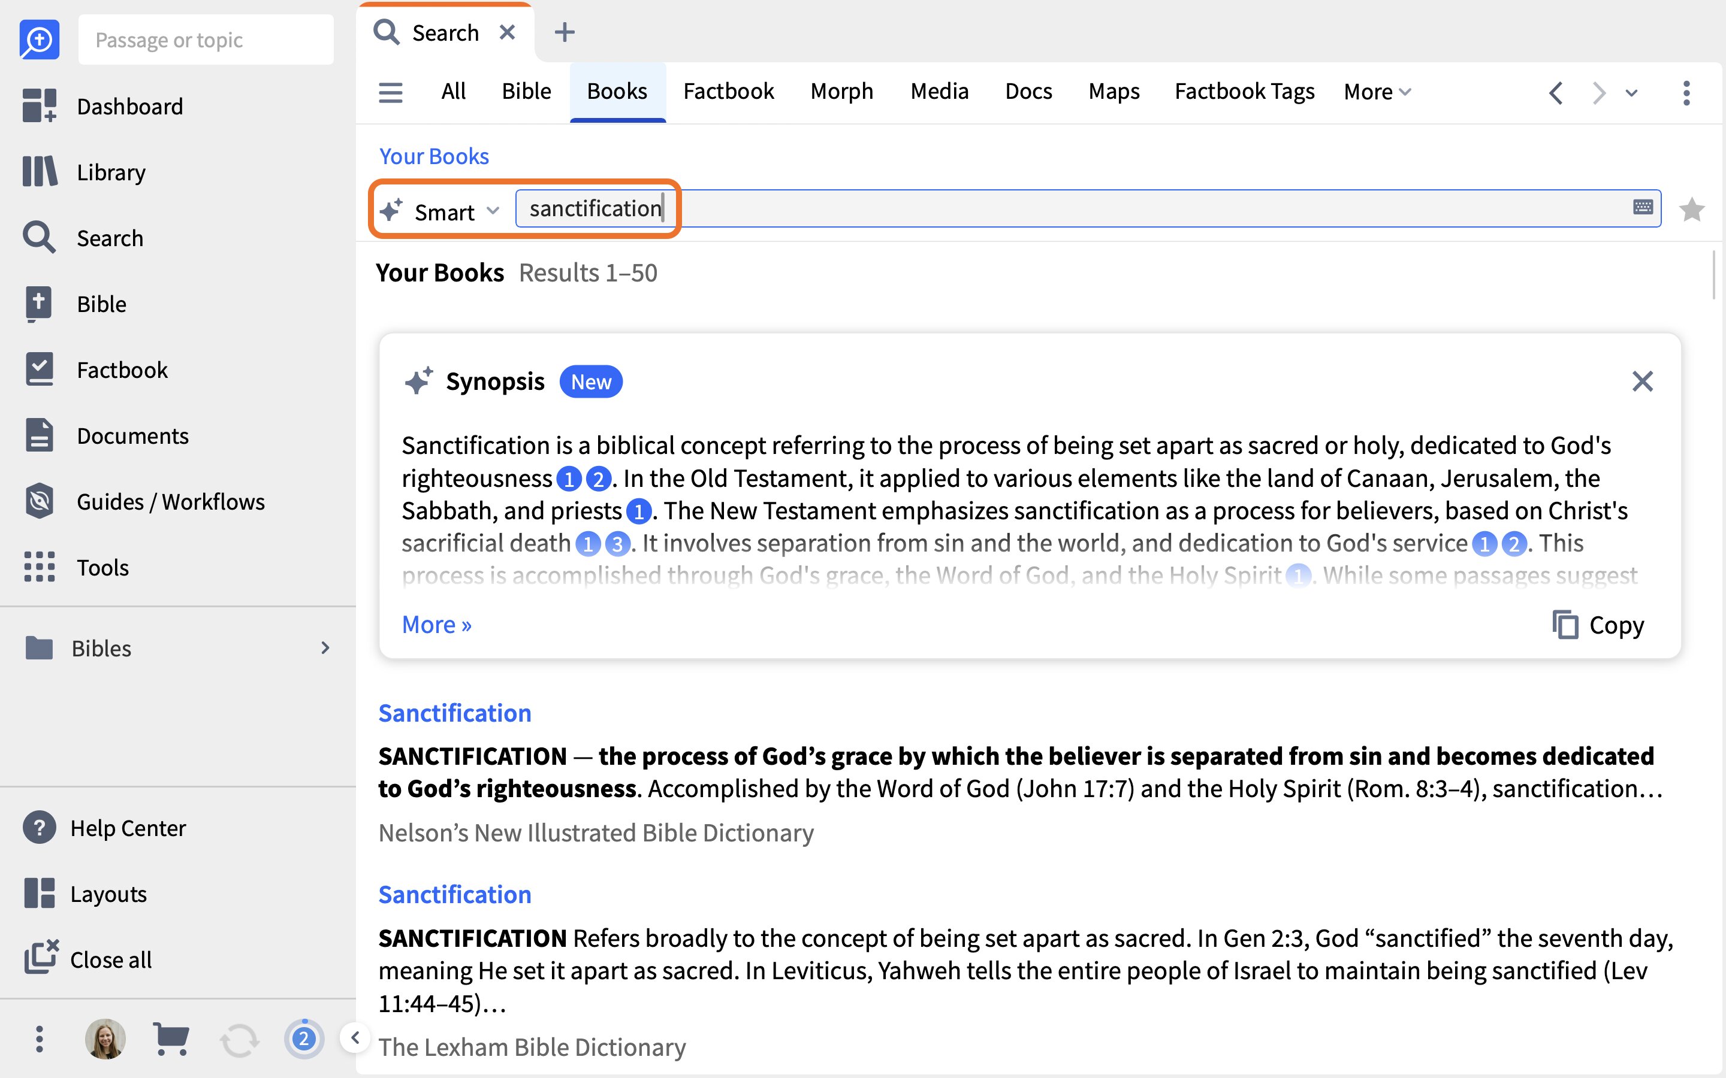Screen dimensions: 1726x1078
Task: Click in the sanctification search field
Action: click(1088, 208)
